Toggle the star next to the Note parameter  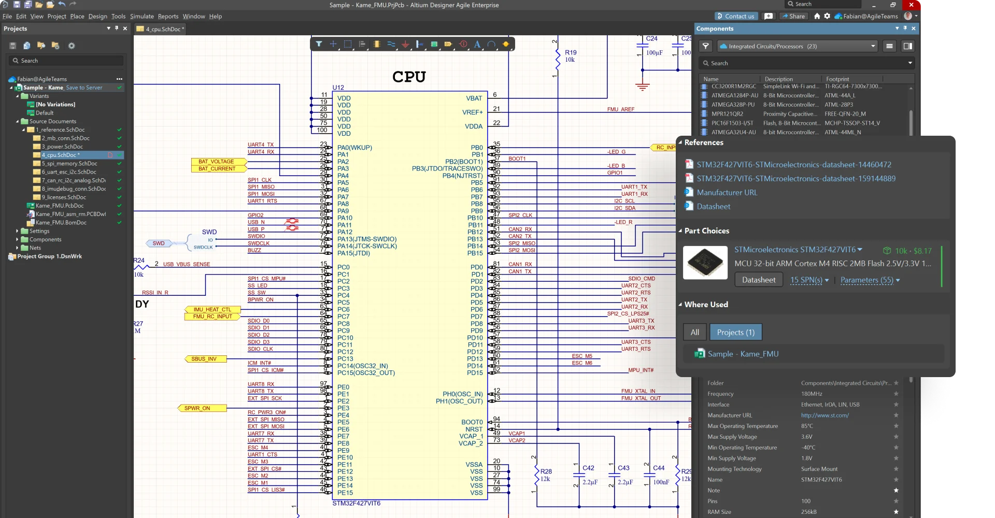(x=896, y=490)
